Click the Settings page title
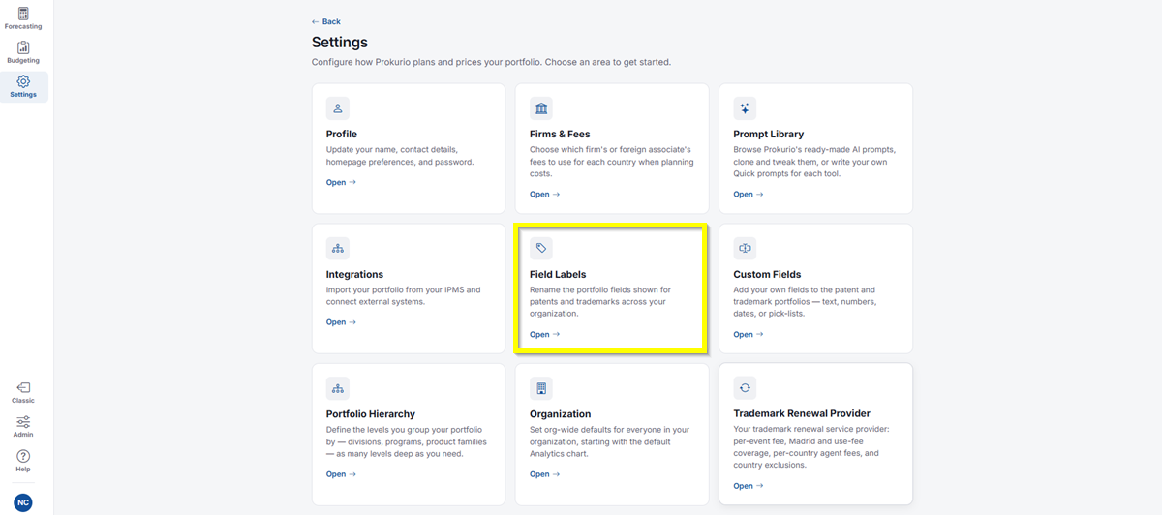The width and height of the screenshot is (1162, 515). point(340,43)
